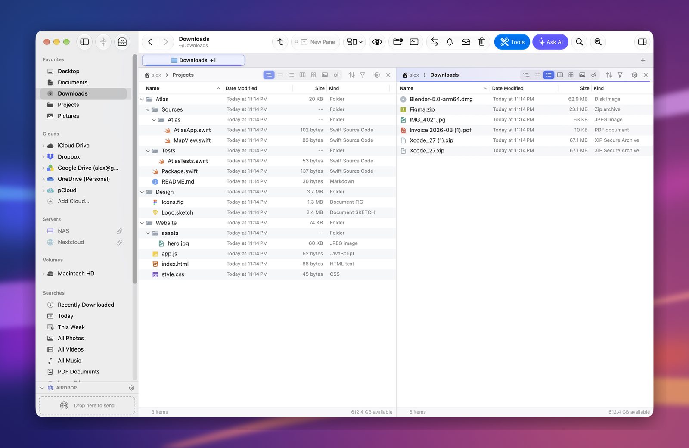Open the pane layout dropdown

[x=355, y=42]
